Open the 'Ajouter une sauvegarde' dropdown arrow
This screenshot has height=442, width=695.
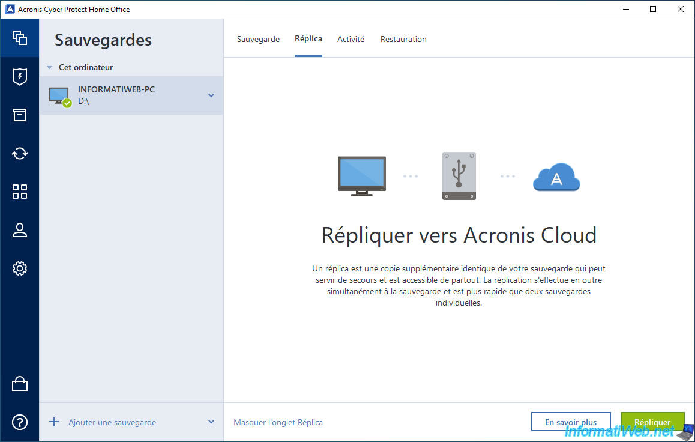tap(211, 422)
